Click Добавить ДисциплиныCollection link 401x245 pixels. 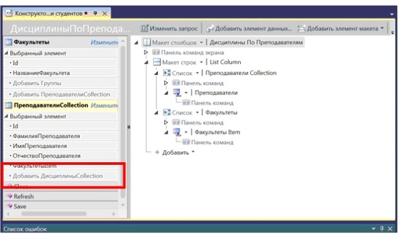[58, 176]
